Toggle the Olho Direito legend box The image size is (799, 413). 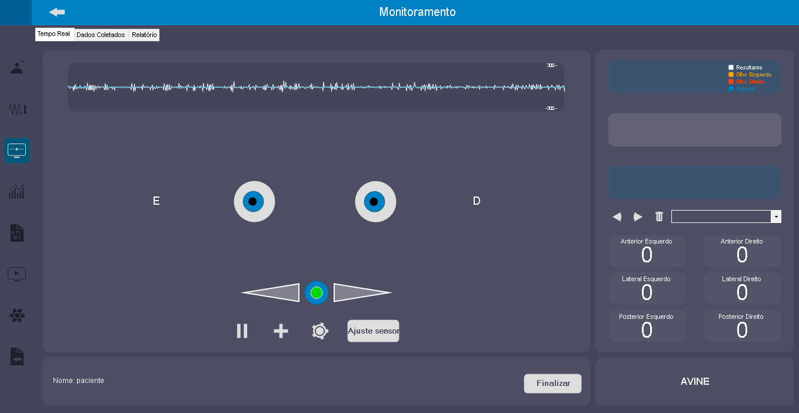pos(731,82)
